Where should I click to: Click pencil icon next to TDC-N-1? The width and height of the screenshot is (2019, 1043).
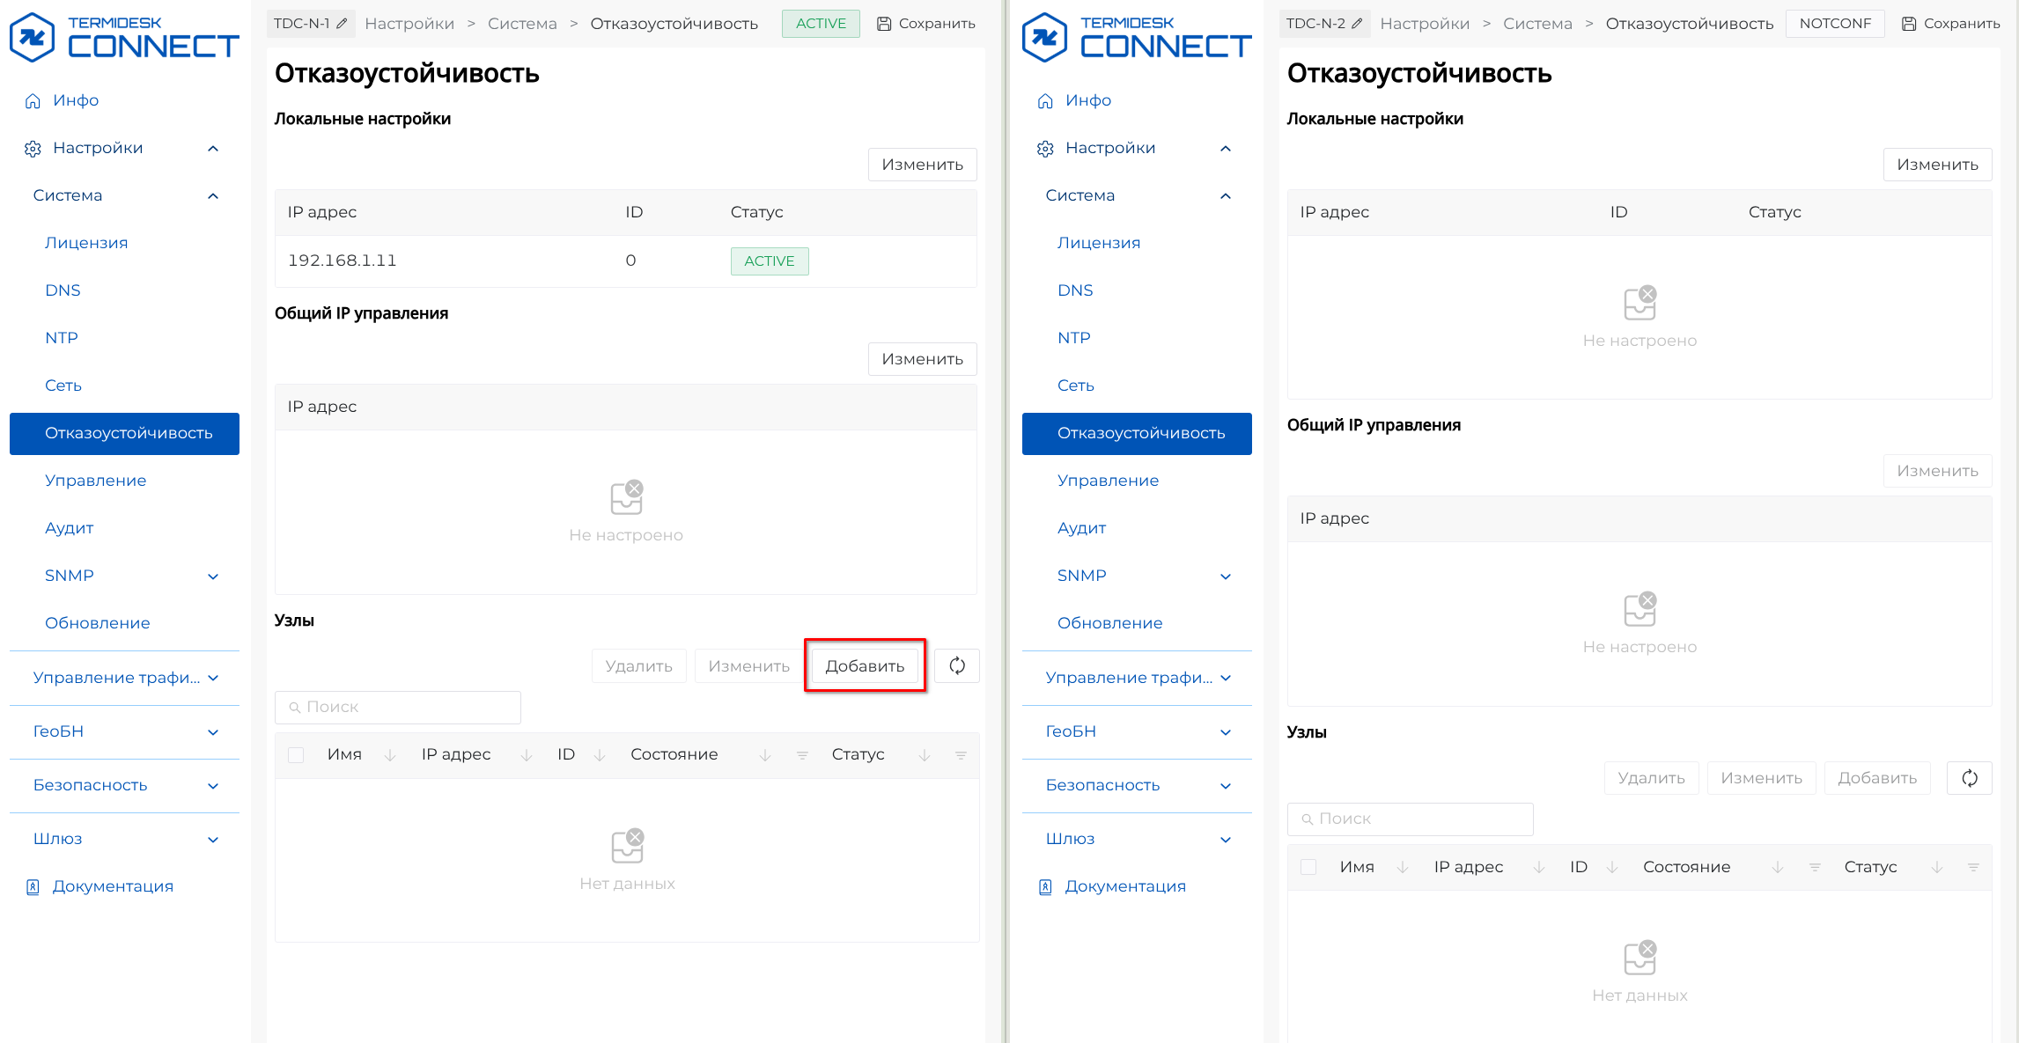(x=343, y=24)
